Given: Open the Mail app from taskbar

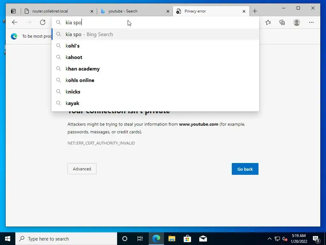Looking at the screenshot, I should 203,239.
